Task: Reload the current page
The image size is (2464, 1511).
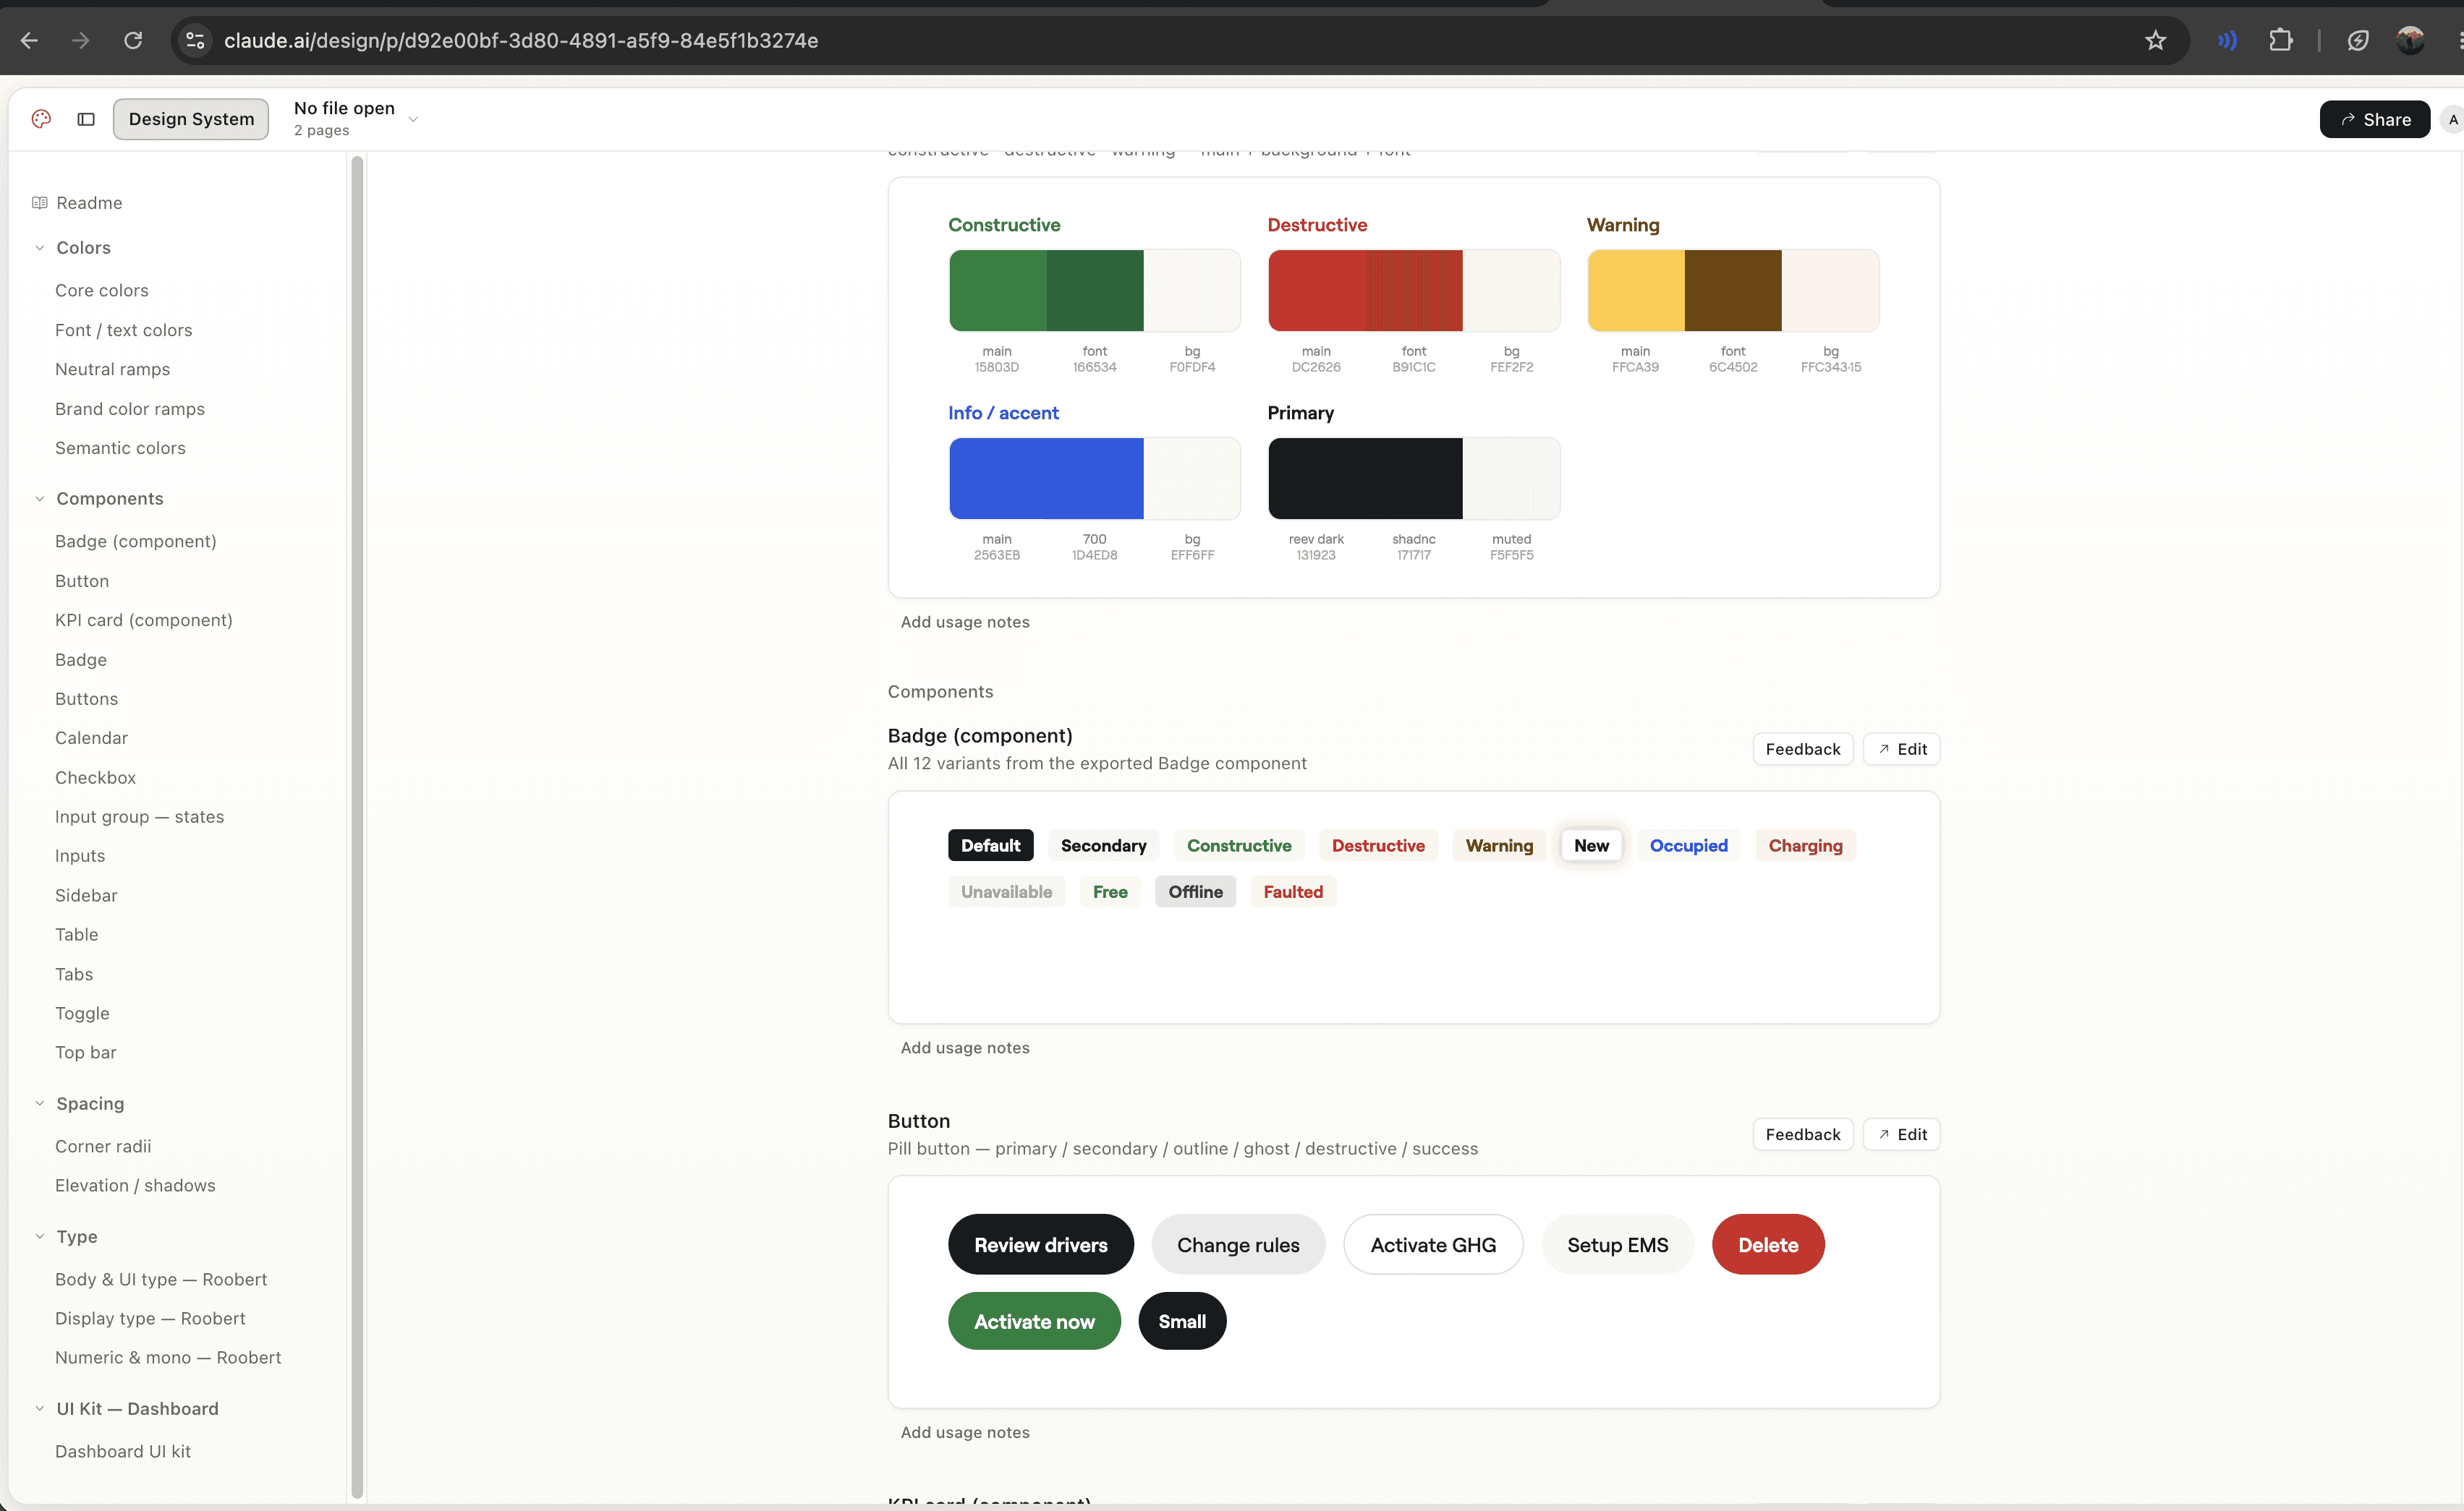Action: point(133,41)
